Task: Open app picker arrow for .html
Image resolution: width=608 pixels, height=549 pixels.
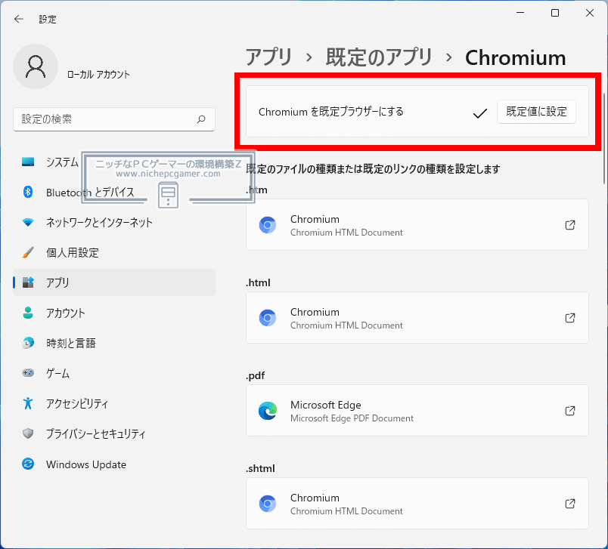Action: pos(570,318)
